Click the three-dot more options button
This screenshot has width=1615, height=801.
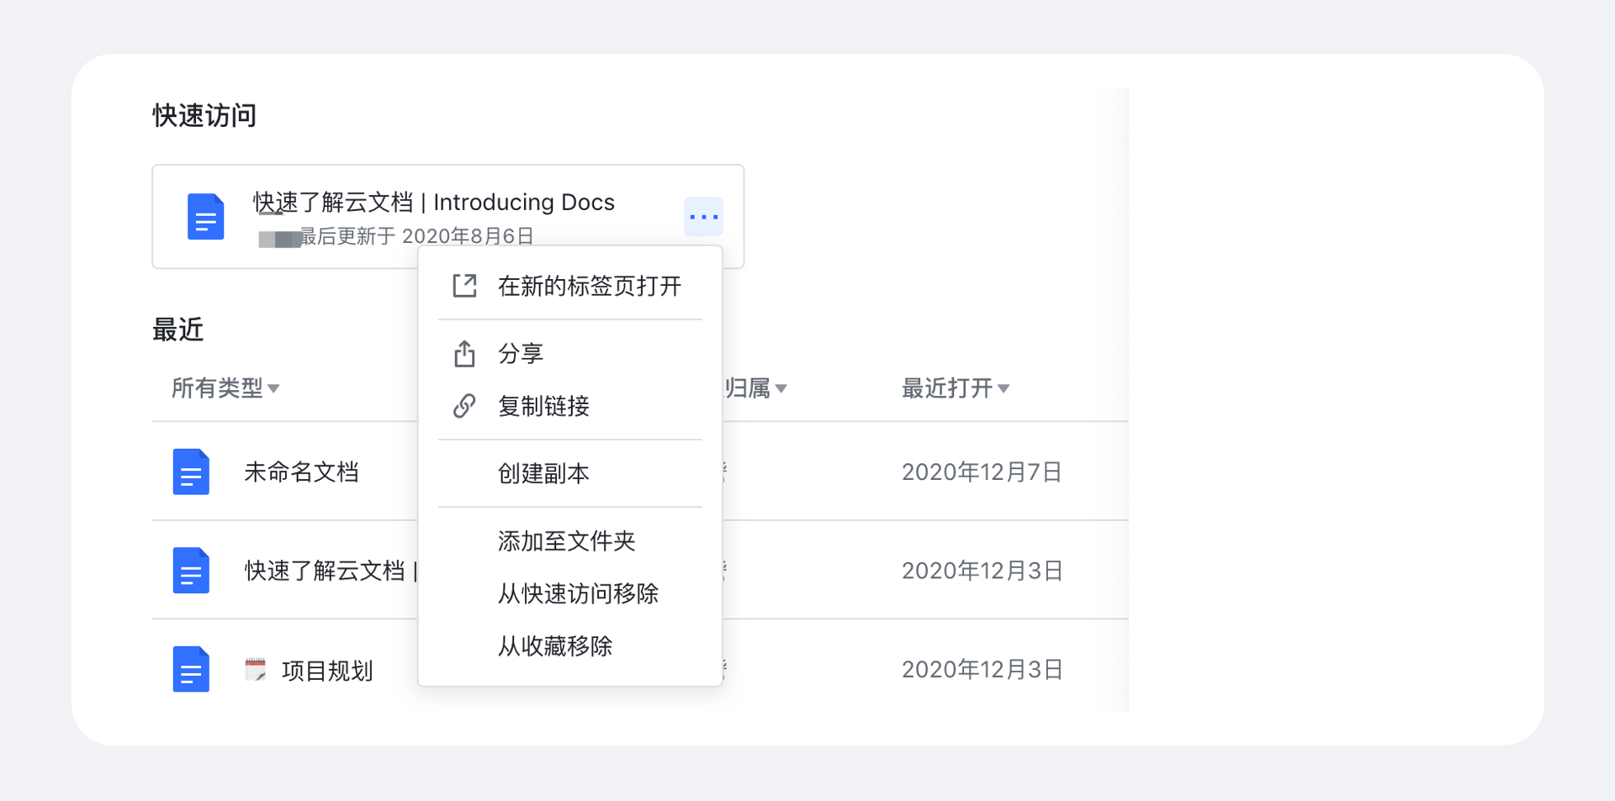point(703,217)
